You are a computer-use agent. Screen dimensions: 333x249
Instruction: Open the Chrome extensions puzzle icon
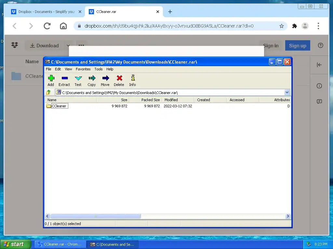click(x=295, y=26)
